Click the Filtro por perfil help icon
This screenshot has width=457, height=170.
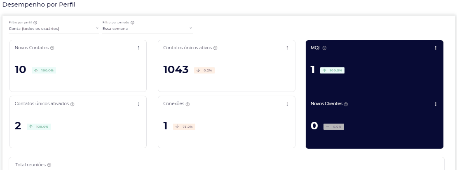[x=35, y=23]
